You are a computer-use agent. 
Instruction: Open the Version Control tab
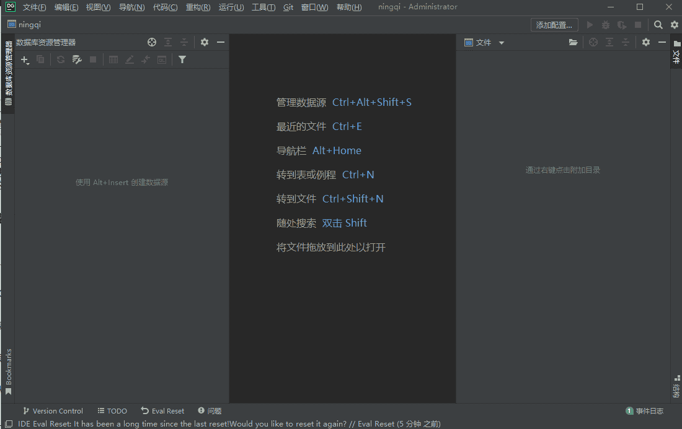click(x=53, y=411)
